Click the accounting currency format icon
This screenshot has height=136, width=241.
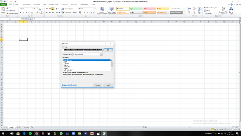[x=80, y=12]
